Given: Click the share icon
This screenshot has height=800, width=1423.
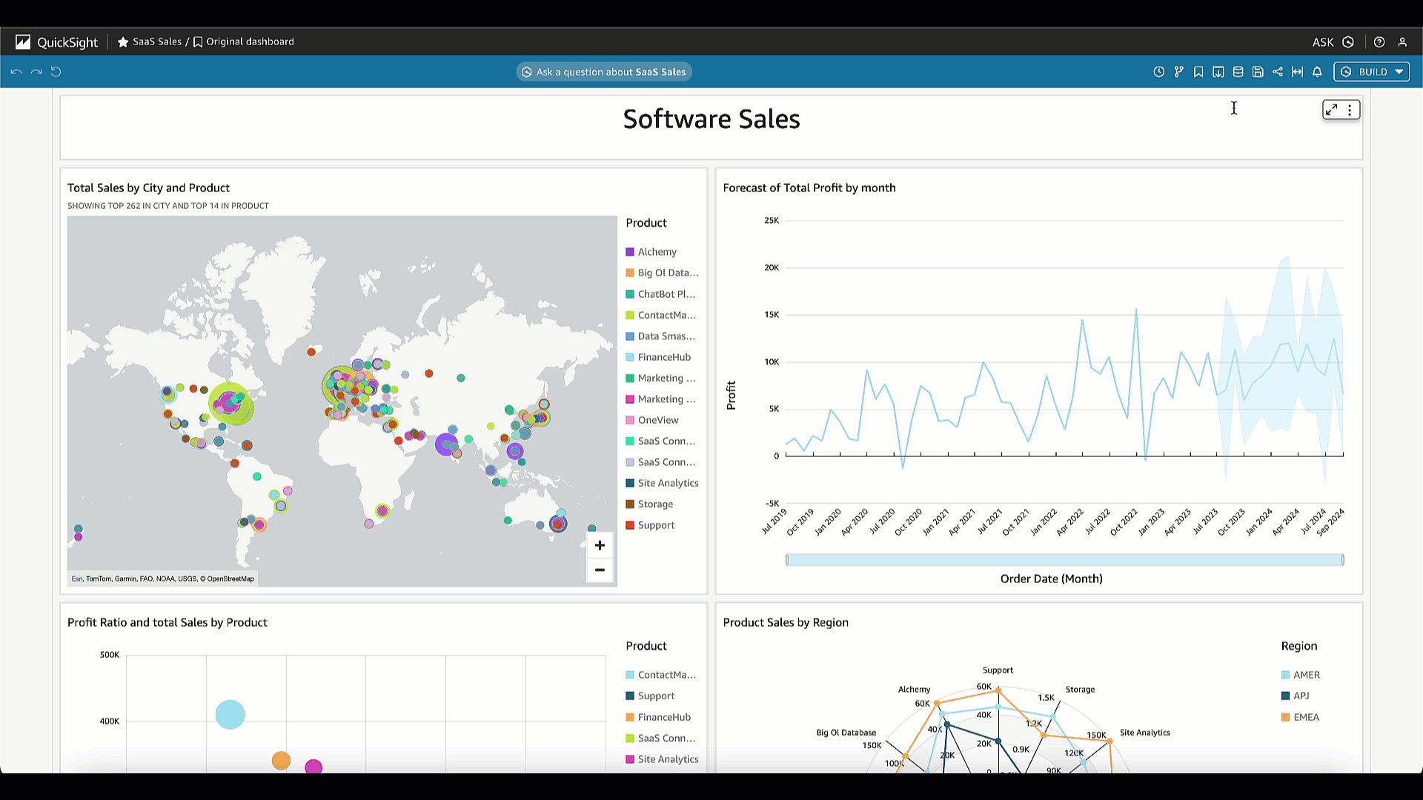Looking at the screenshot, I should point(1278,72).
